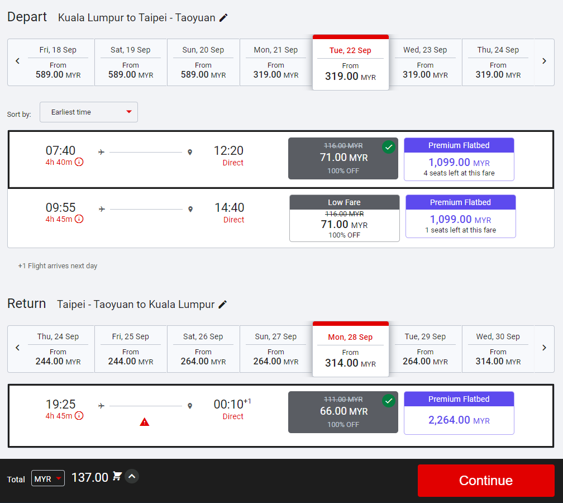This screenshot has height=503, width=563.
Task: Go to previous depart dates
Action: (x=17, y=61)
